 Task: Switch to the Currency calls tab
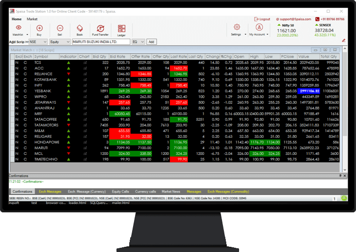point(145,192)
